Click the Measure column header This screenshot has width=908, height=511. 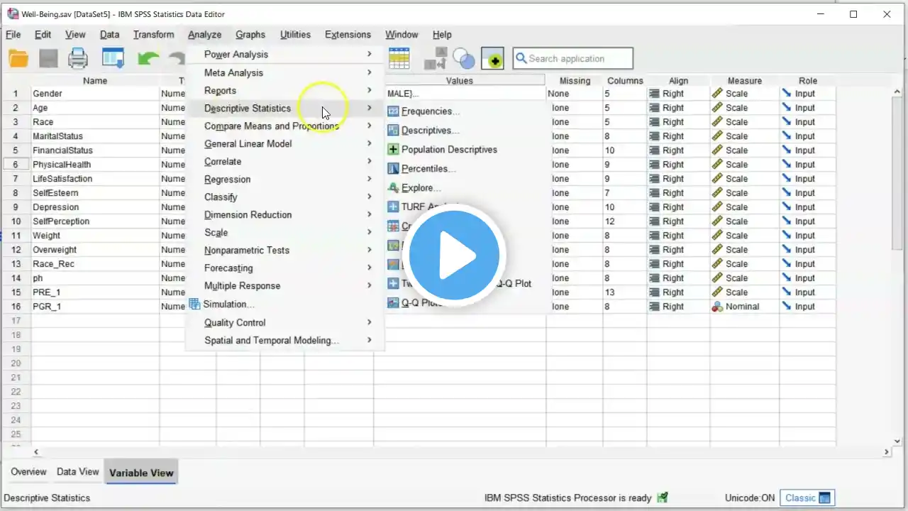click(744, 80)
